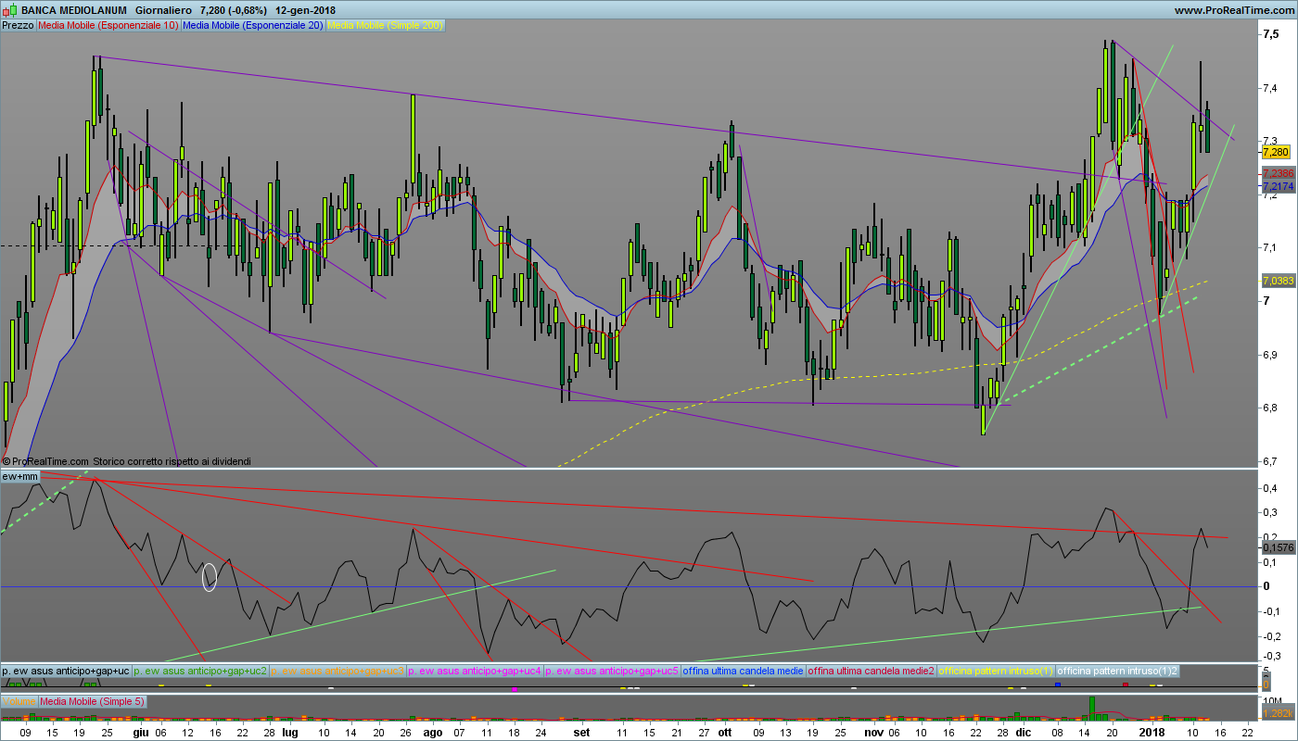Open offina ultima candela medie label

744,671
